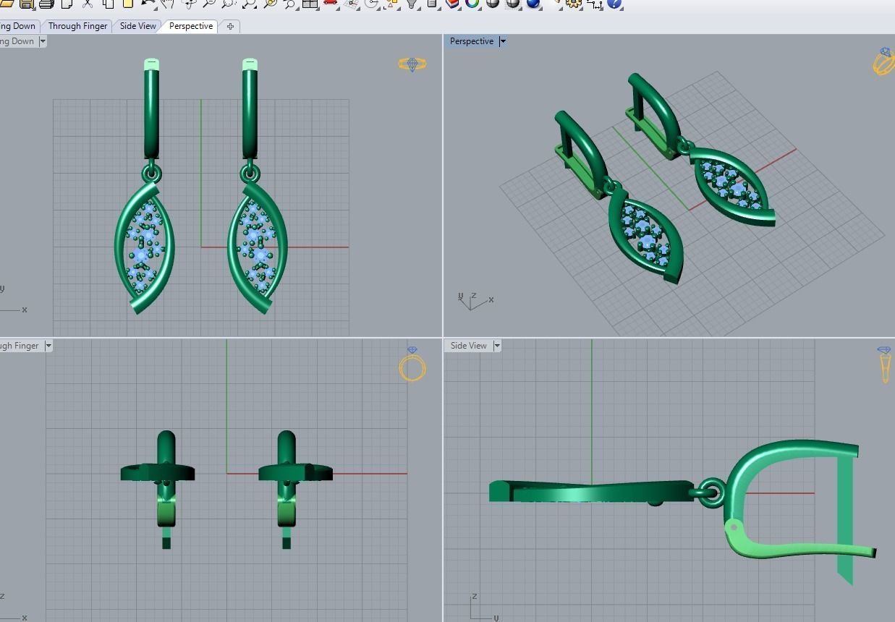The image size is (895, 622).
Task: Click the lightbulb show/hide icon
Action: coord(412,4)
